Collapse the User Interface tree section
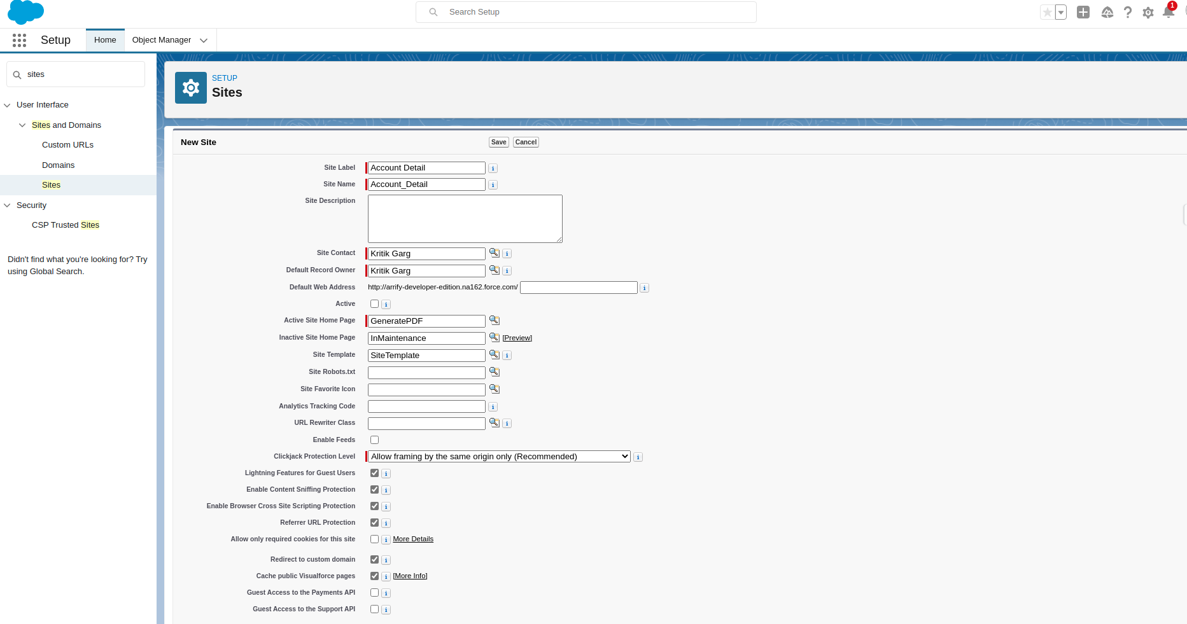Screen dimensions: 1187x624 coord(7,105)
